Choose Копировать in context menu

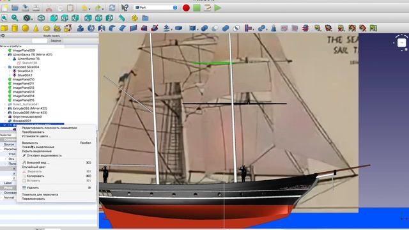[35, 176]
